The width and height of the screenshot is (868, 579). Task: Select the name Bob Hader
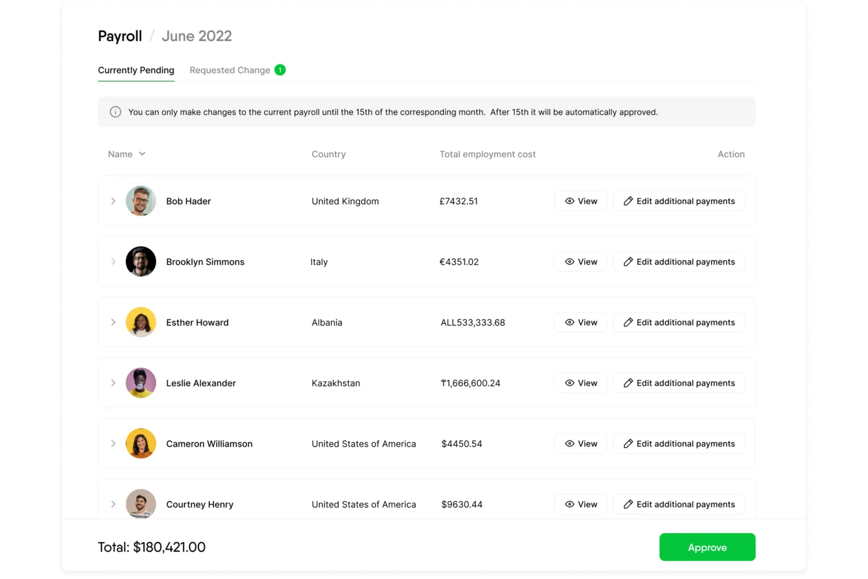188,201
